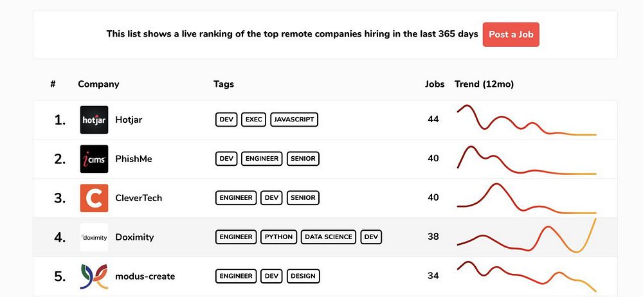643x297 pixels.
Task: Click the ENGINEER tag on PhishMe row
Action: 262,159
